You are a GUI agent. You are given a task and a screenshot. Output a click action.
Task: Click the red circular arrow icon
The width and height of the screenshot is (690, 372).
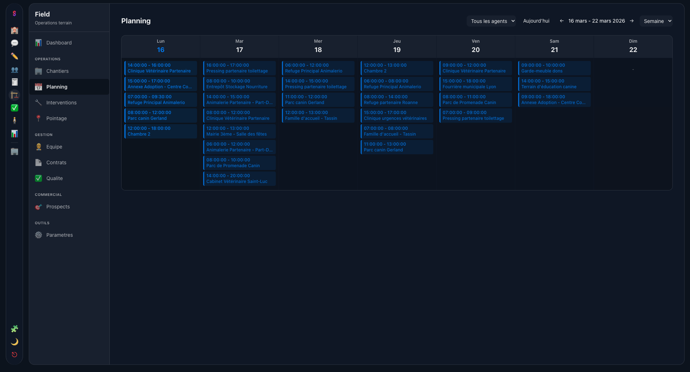click(14, 354)
